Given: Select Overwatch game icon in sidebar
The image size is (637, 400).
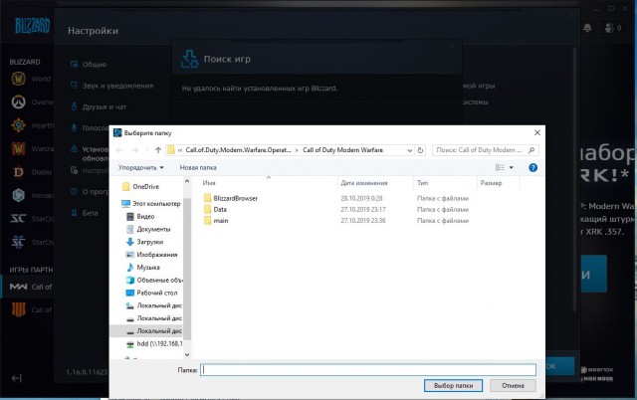Looking at the screenshot, I should point(18,101).
